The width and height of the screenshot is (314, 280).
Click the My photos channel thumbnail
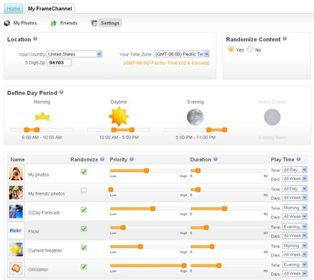tap(16, 174)
